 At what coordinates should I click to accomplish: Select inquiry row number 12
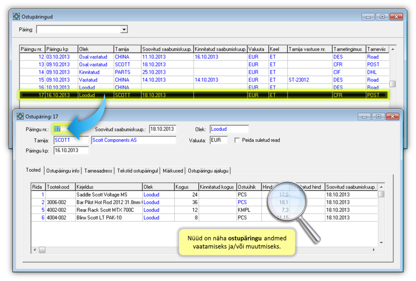(204, 57)
